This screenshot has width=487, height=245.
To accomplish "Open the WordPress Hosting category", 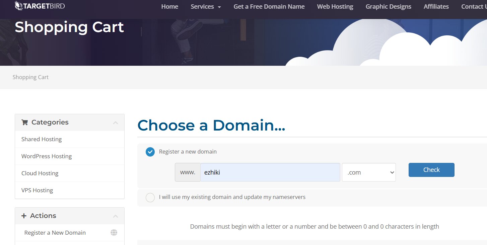I will (x=47, y=156).
